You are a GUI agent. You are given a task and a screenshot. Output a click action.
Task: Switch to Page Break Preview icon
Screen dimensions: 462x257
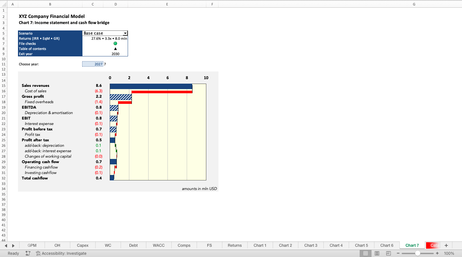click(389, 253)
